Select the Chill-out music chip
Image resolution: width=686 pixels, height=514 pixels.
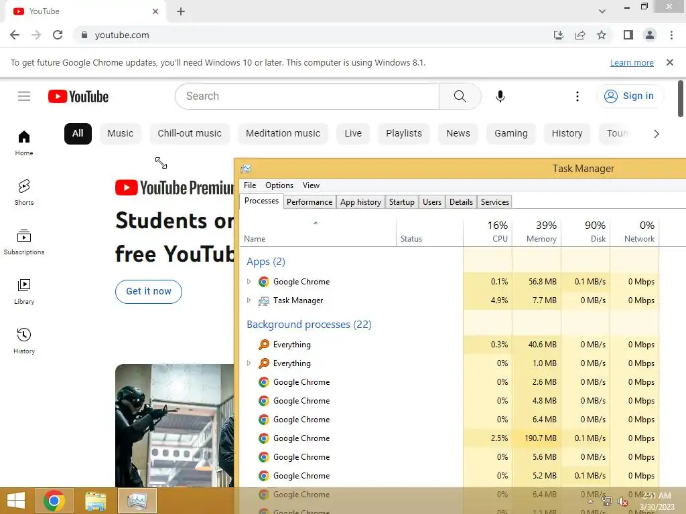pyautogui.click(x=190, y=133)
